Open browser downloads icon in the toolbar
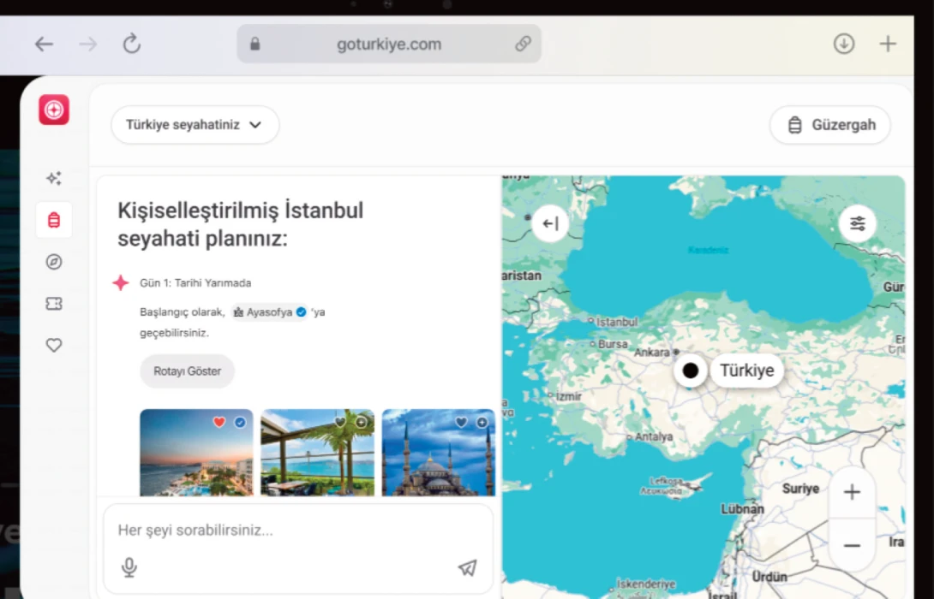The image size is (934, 599). tap(843, 44)
